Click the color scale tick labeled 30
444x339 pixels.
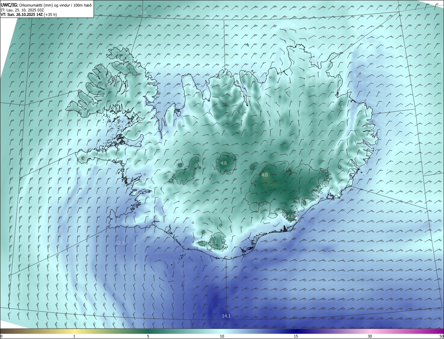pos(370,336)
